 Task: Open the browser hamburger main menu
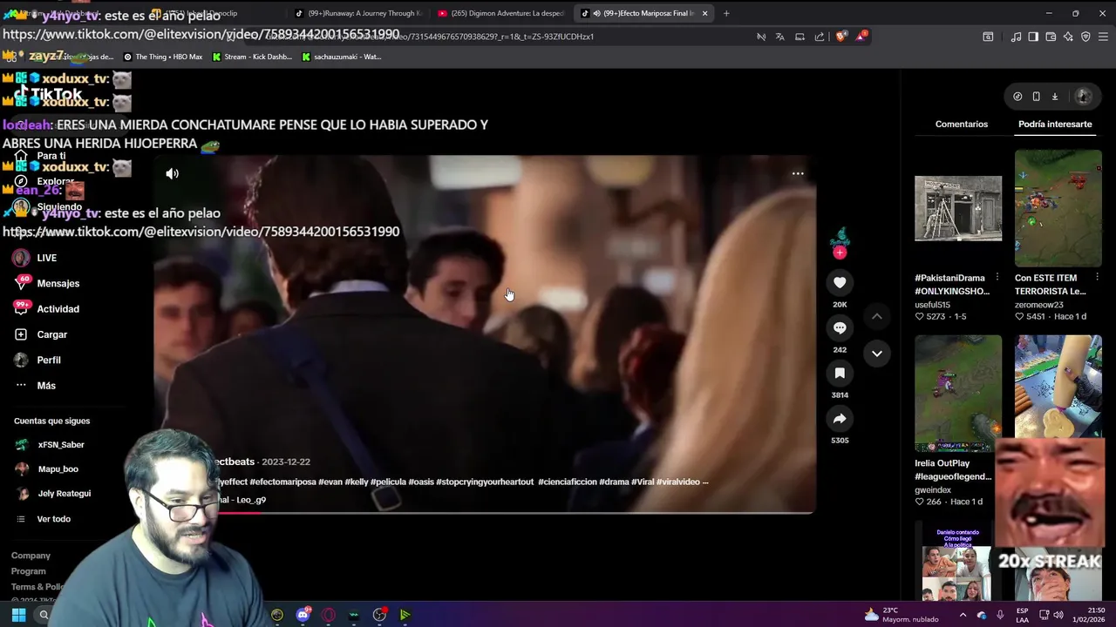point(1104,37)
